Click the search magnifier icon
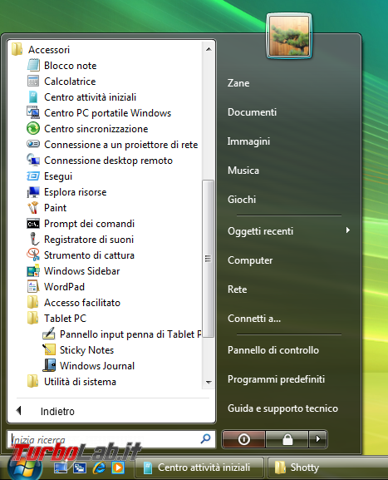 pyautogui.click(x=205, y=439)
